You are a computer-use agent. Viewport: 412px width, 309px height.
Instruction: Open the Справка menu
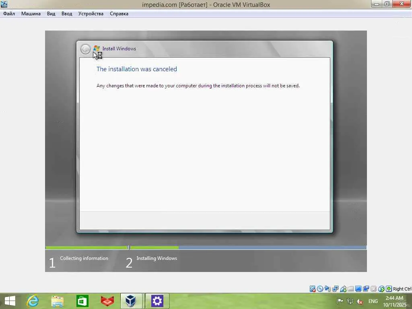[x=119, y=14]
